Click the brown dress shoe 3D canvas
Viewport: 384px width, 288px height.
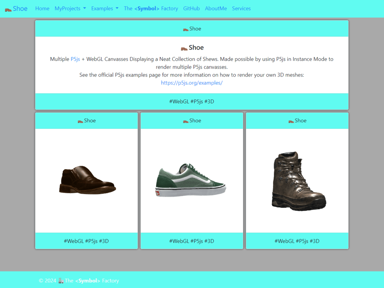(x=87, y=181)
